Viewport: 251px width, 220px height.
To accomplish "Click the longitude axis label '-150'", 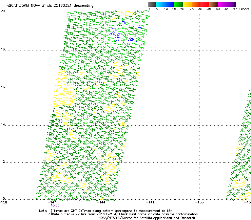I will point(3,202).
